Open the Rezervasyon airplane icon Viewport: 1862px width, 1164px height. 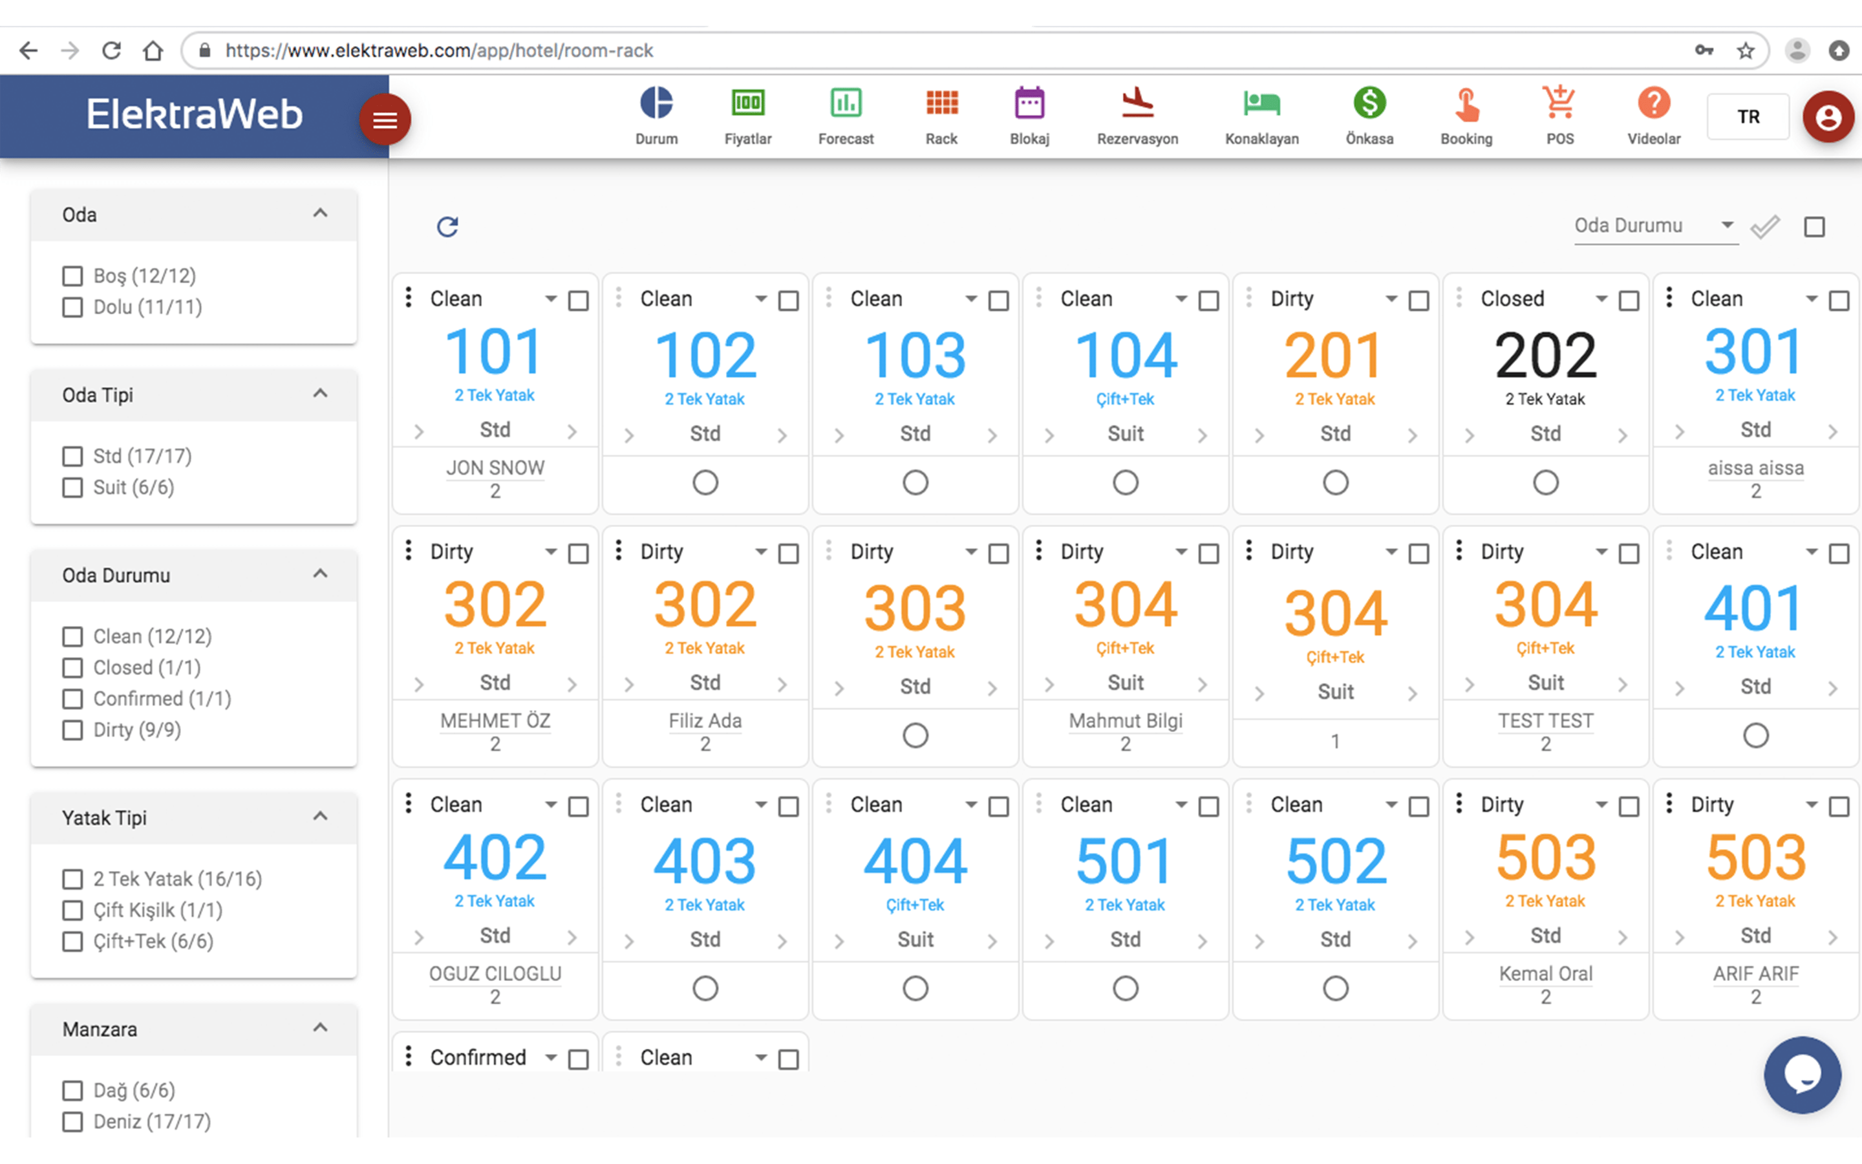tap(1137, 103)
